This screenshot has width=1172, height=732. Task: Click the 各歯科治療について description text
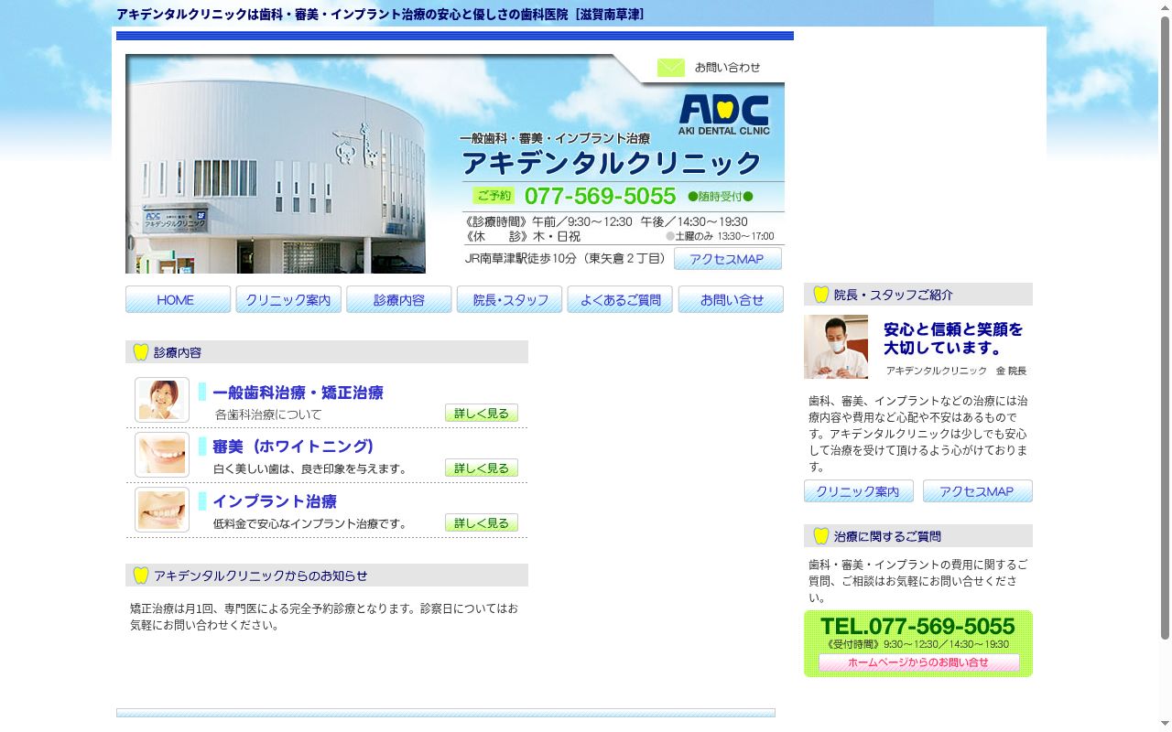268,414
